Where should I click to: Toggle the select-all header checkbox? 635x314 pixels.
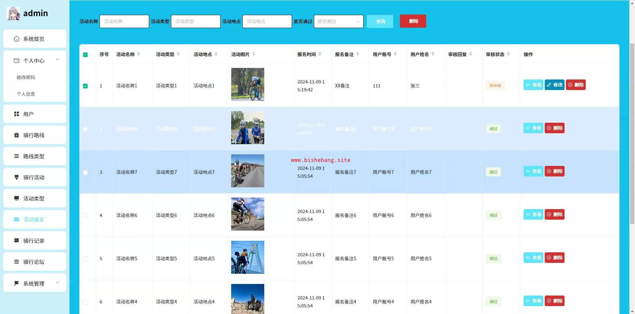click(x=85, y=55)
